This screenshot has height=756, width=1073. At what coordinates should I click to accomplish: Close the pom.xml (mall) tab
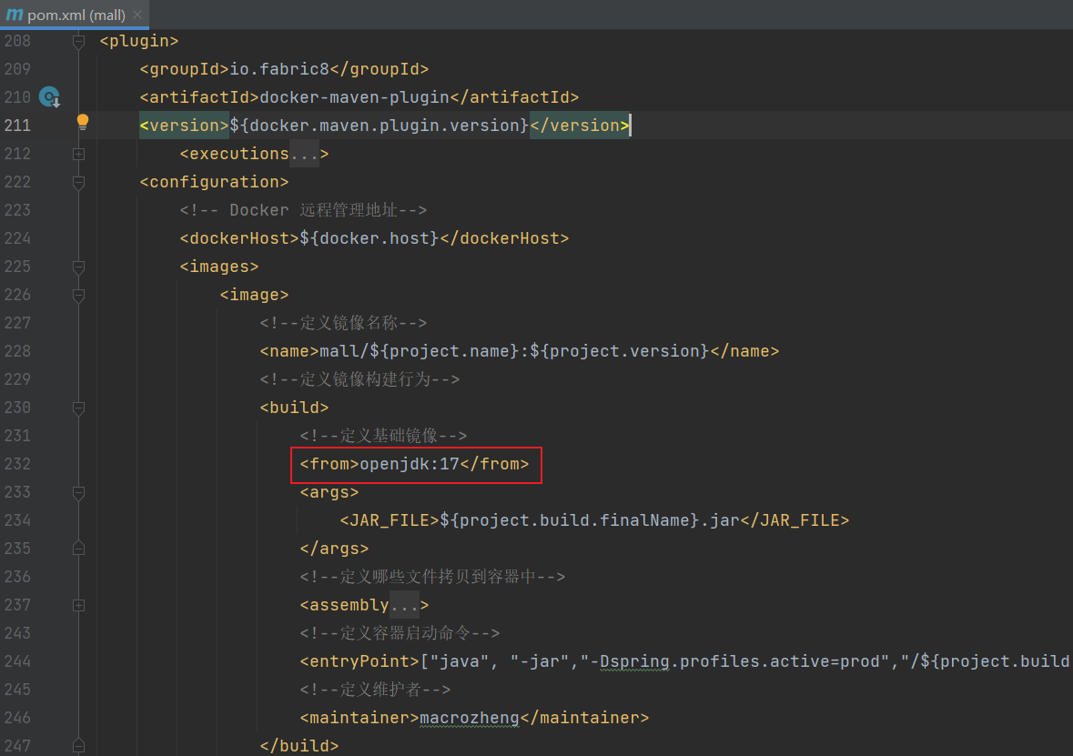(x=137, y=15)
